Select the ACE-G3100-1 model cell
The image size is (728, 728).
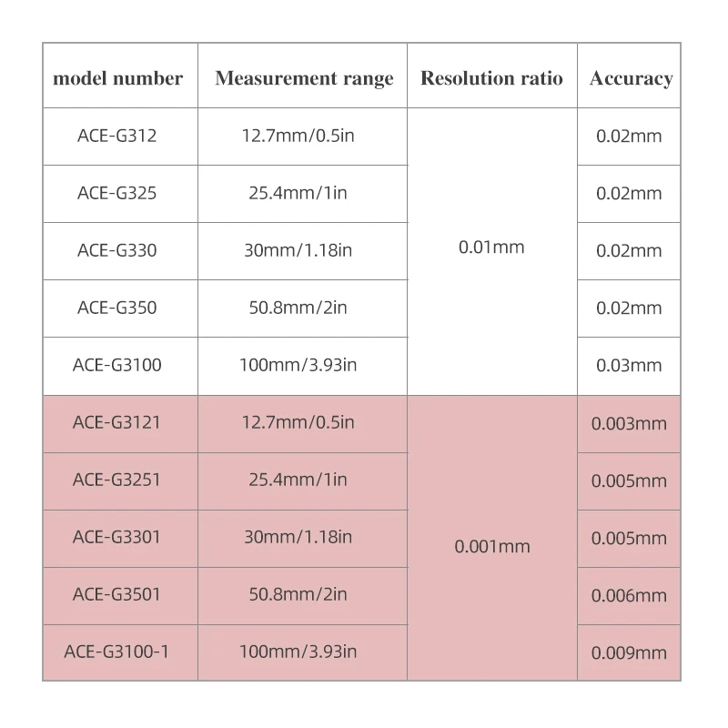click(x=117, y=652)
